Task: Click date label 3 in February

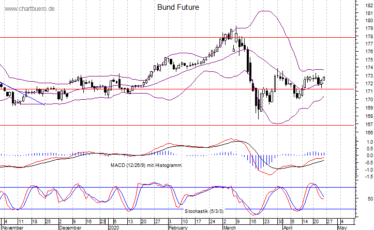Action: tap(170, 222)
